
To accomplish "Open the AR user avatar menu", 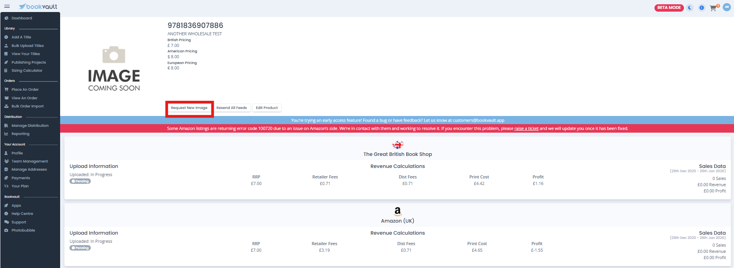I will point(727,7).
